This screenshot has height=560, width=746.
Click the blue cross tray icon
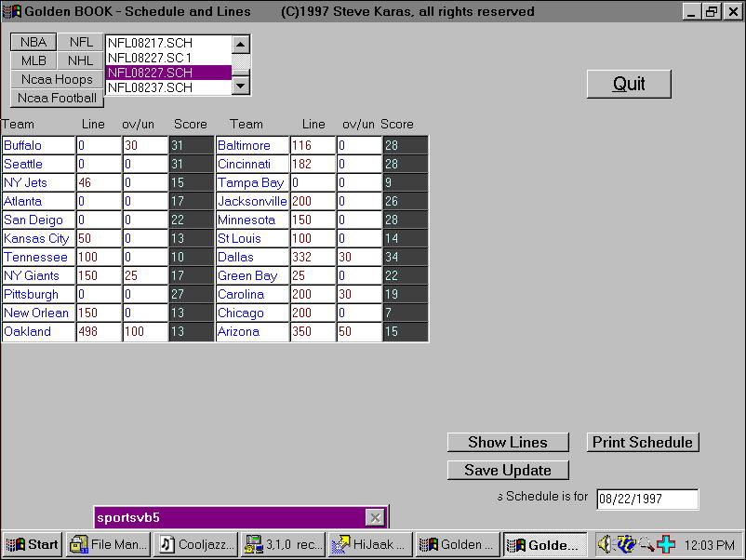point(666,544)
